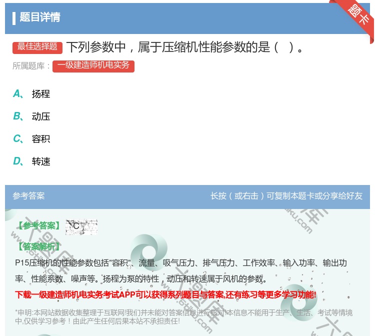Click the 题目详情 header title

click(40, 17)
